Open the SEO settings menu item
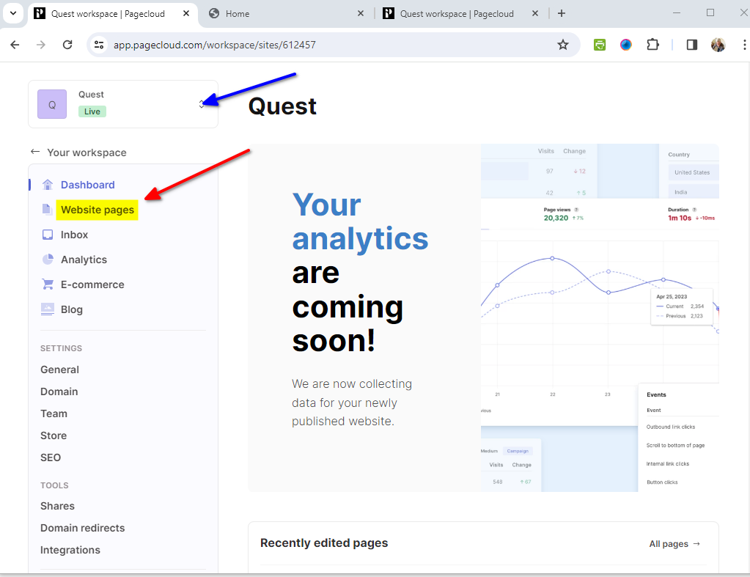Screen dimensions: 750x577 (51, 457)
